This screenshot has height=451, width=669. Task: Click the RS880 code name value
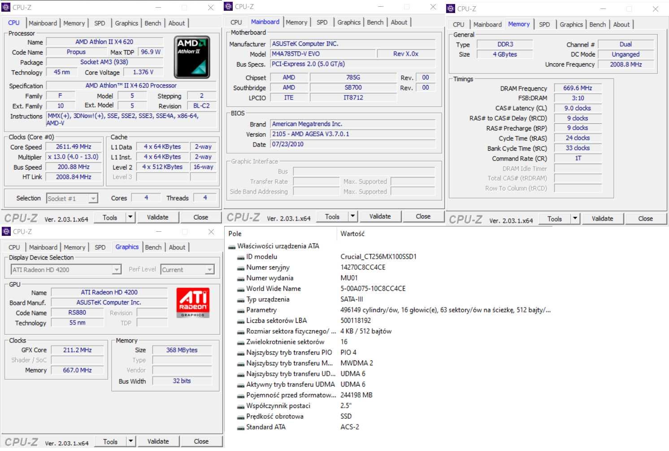pos(77,313)
